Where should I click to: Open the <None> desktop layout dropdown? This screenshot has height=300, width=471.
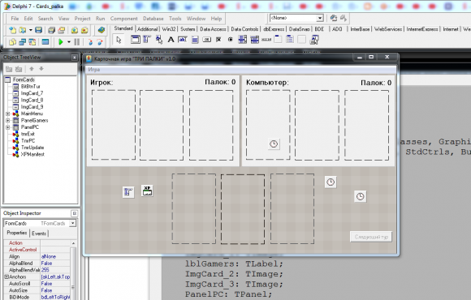pos(320,19)
